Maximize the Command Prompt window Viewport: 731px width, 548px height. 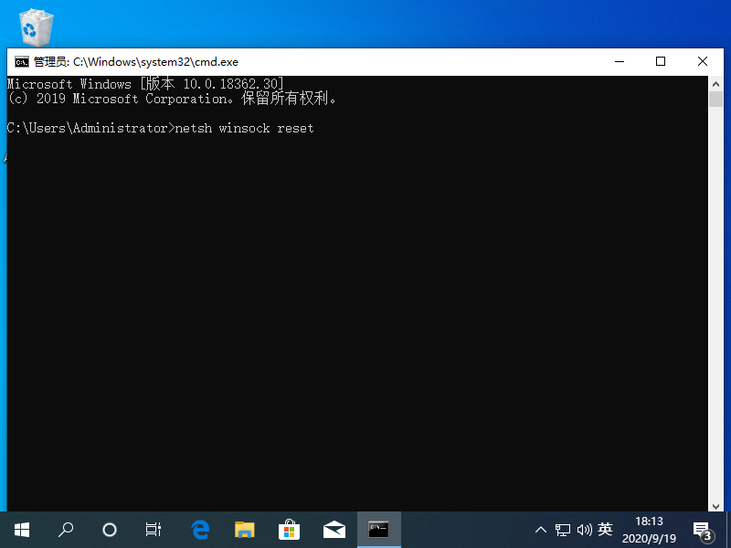coord(661,62)
